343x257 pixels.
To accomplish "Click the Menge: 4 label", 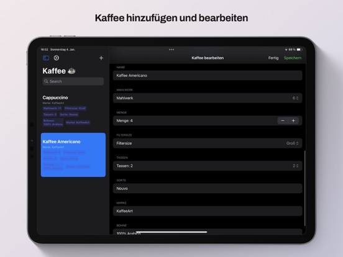I will click(x=124, y=120).
